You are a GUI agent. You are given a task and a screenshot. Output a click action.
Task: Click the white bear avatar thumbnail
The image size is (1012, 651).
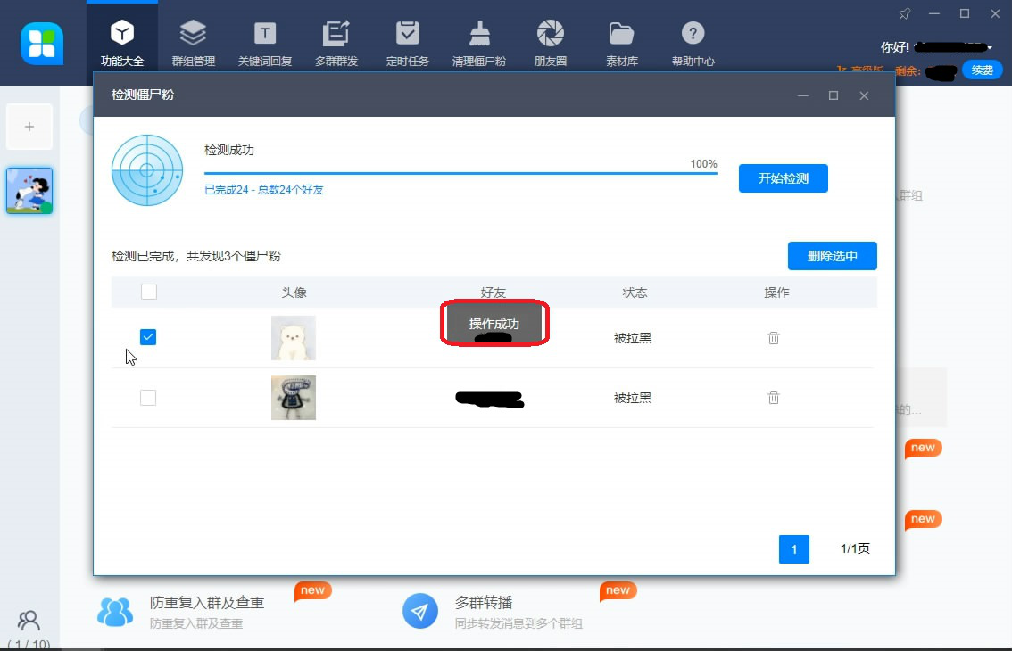[293, 337]
